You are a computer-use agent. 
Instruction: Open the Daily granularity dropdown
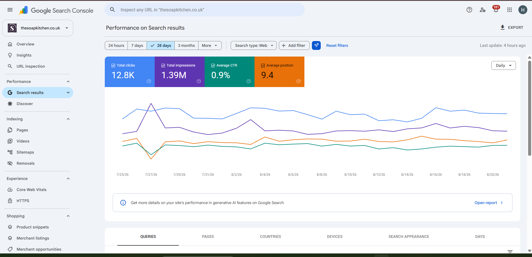coord(503,65)
